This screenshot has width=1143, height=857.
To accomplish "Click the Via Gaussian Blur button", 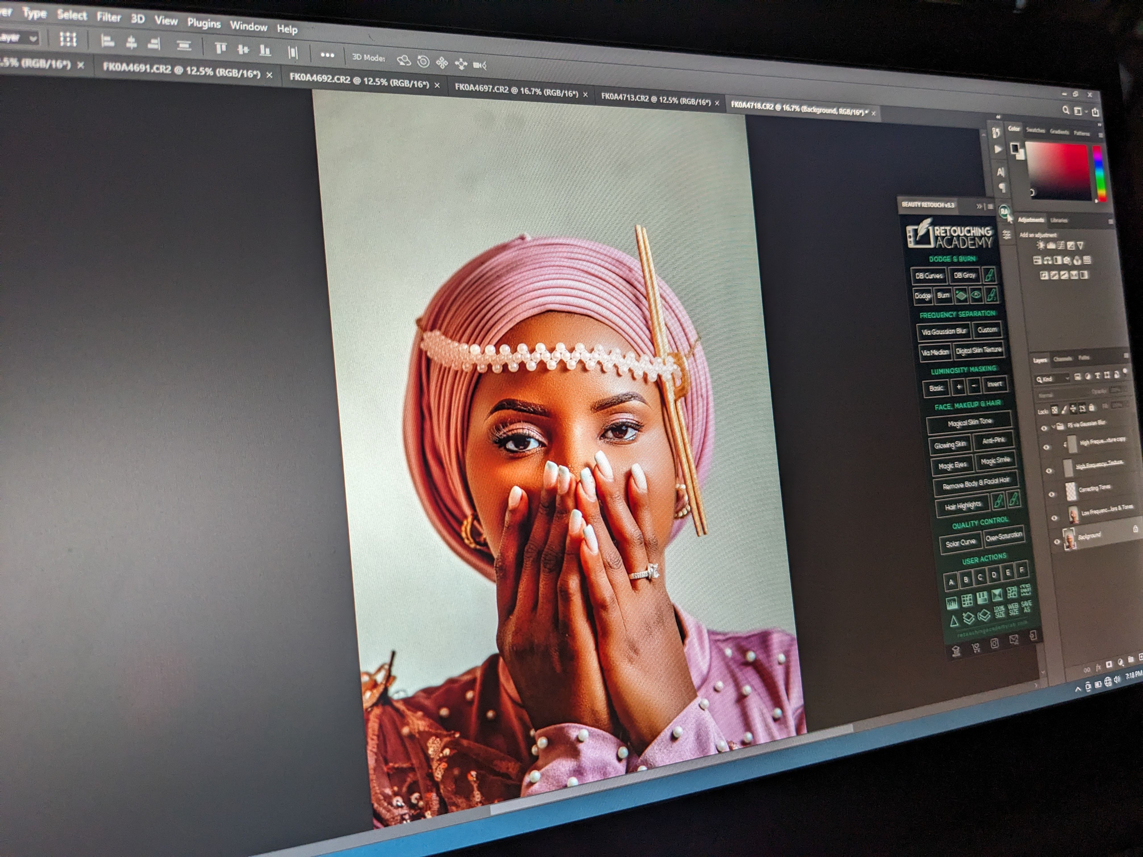I will click(944, 332).
